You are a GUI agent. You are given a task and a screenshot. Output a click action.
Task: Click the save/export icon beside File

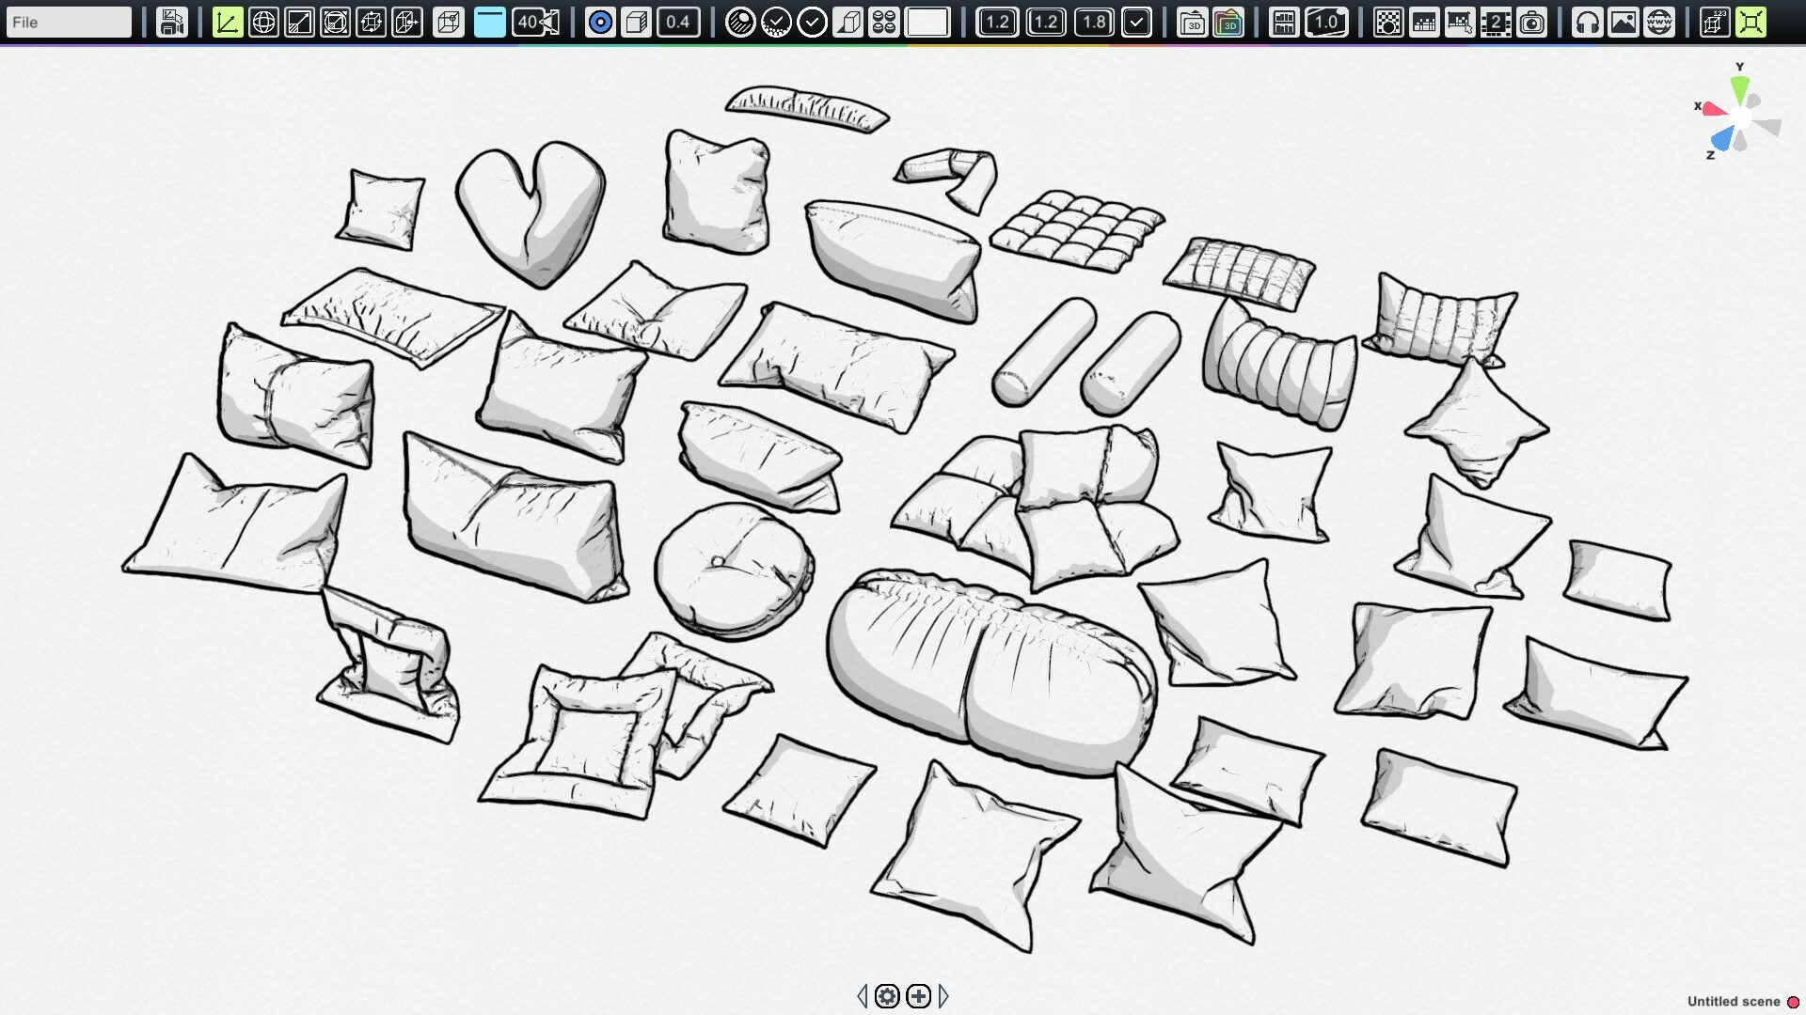(172, 22)
